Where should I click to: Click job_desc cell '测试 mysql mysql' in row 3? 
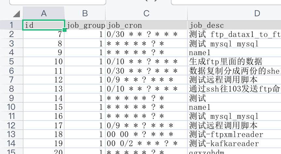[234, 44]
